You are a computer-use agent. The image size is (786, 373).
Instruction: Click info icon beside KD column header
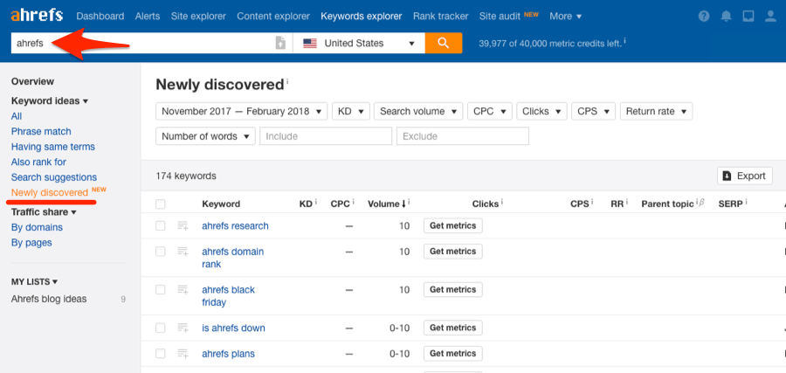(x=316, y=202)
